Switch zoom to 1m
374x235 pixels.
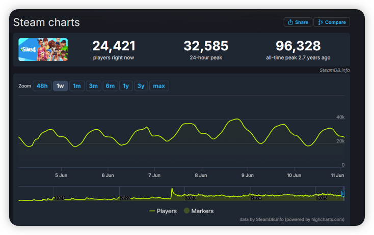[77, 86]
